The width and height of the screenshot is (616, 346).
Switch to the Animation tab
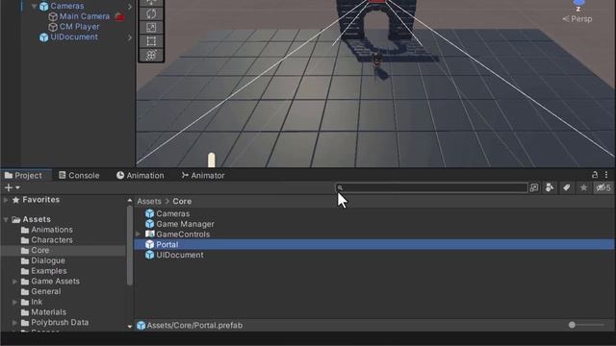pos(141,175)
